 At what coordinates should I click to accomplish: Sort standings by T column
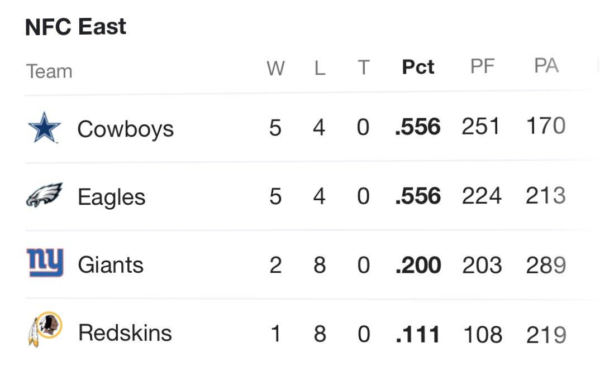363,68
